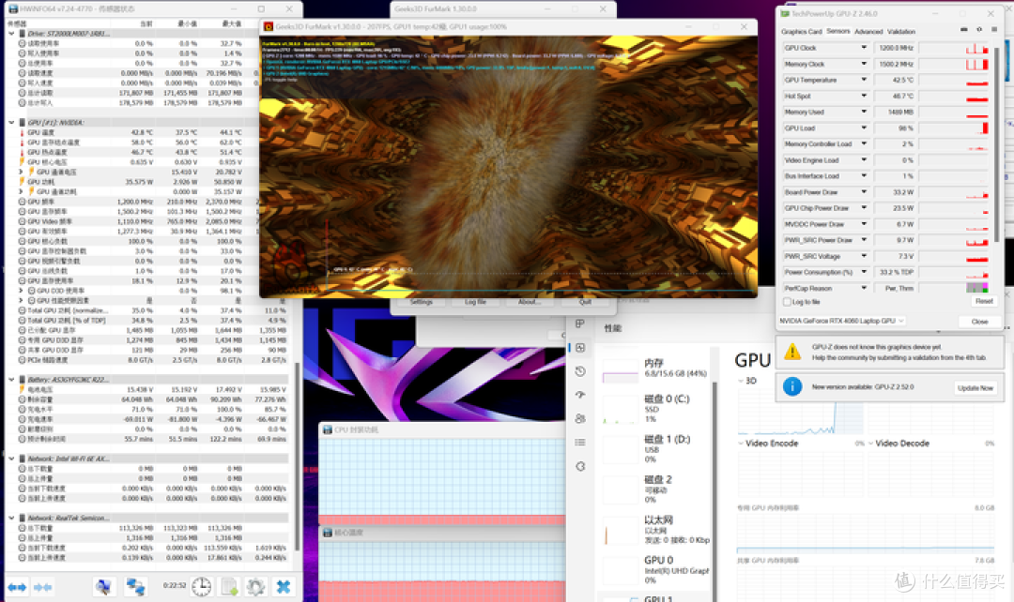Open PerfCap Reason dropdown arrow
This screenshot has width=1014, height=602.
(864, 288)
